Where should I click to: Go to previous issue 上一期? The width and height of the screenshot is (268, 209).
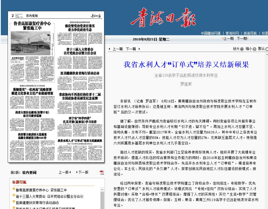click(x=228, y=39)
